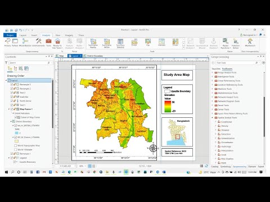The height and width of the screenshot is (202, 270).
Task: Uncheck the North Arrow element visibility
Action: point(12,101)
